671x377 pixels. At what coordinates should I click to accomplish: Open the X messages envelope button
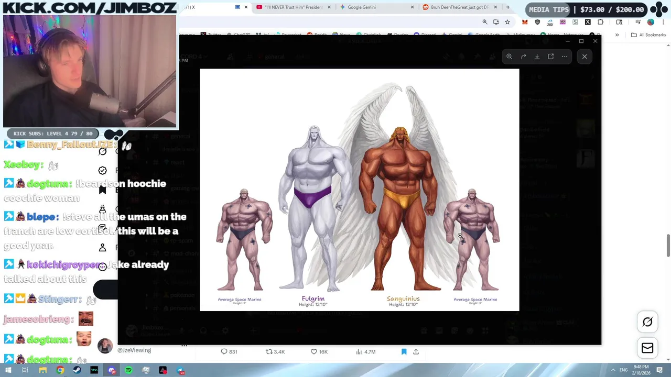pyautogui.click(x=647, y=348)
